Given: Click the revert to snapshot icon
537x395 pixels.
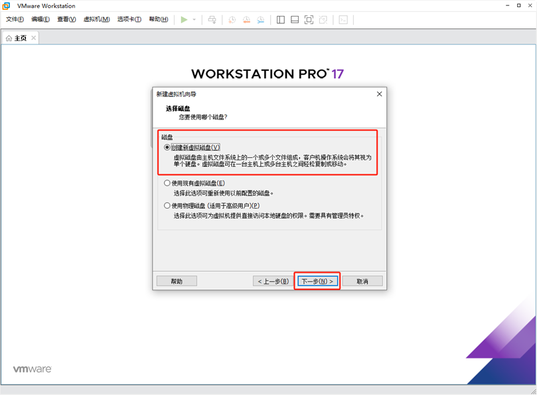Looking at the screenshot, I should coord(246,20).
